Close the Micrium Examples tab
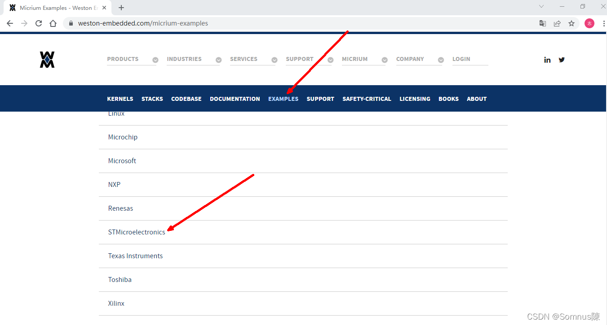Viewport: 607px width, 325px height. click(x=104, y=8)
